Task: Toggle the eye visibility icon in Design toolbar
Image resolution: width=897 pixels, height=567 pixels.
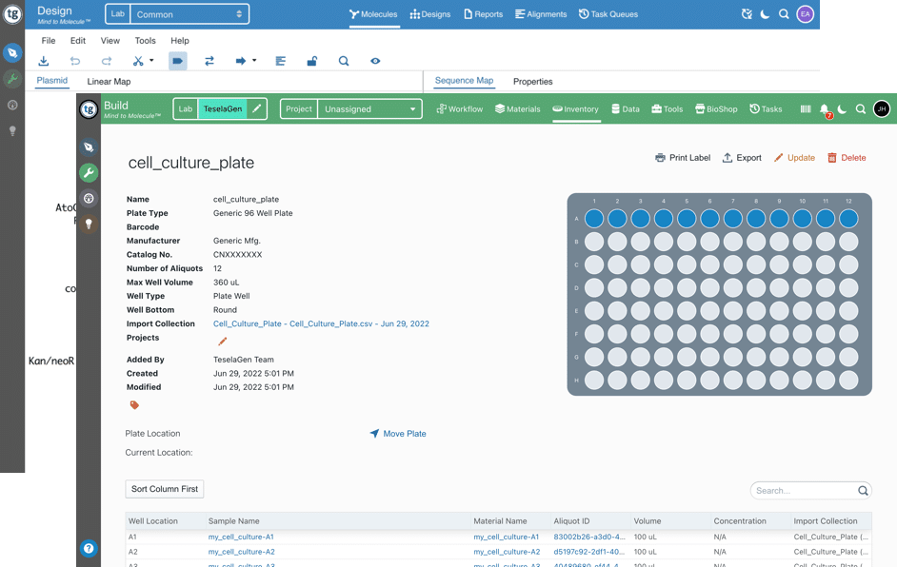Action: (x=375, y=61)
